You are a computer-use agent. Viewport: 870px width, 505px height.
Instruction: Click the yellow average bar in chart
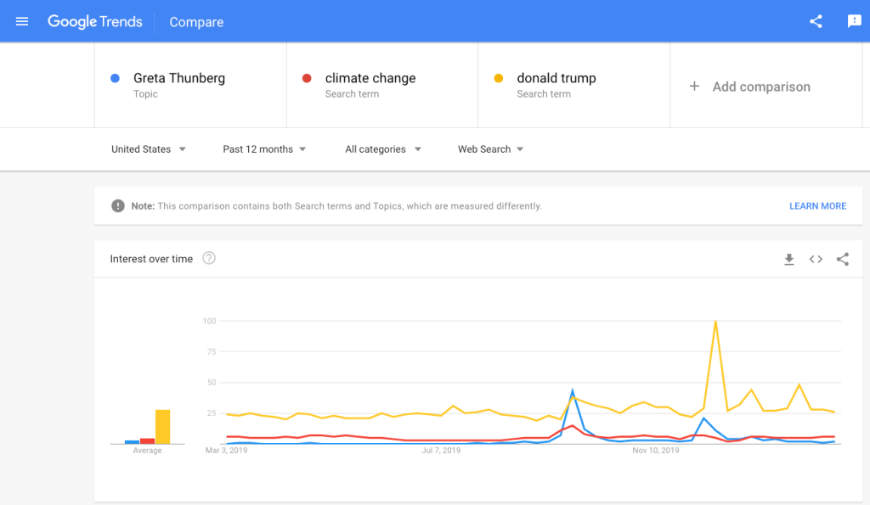[162, 427]
